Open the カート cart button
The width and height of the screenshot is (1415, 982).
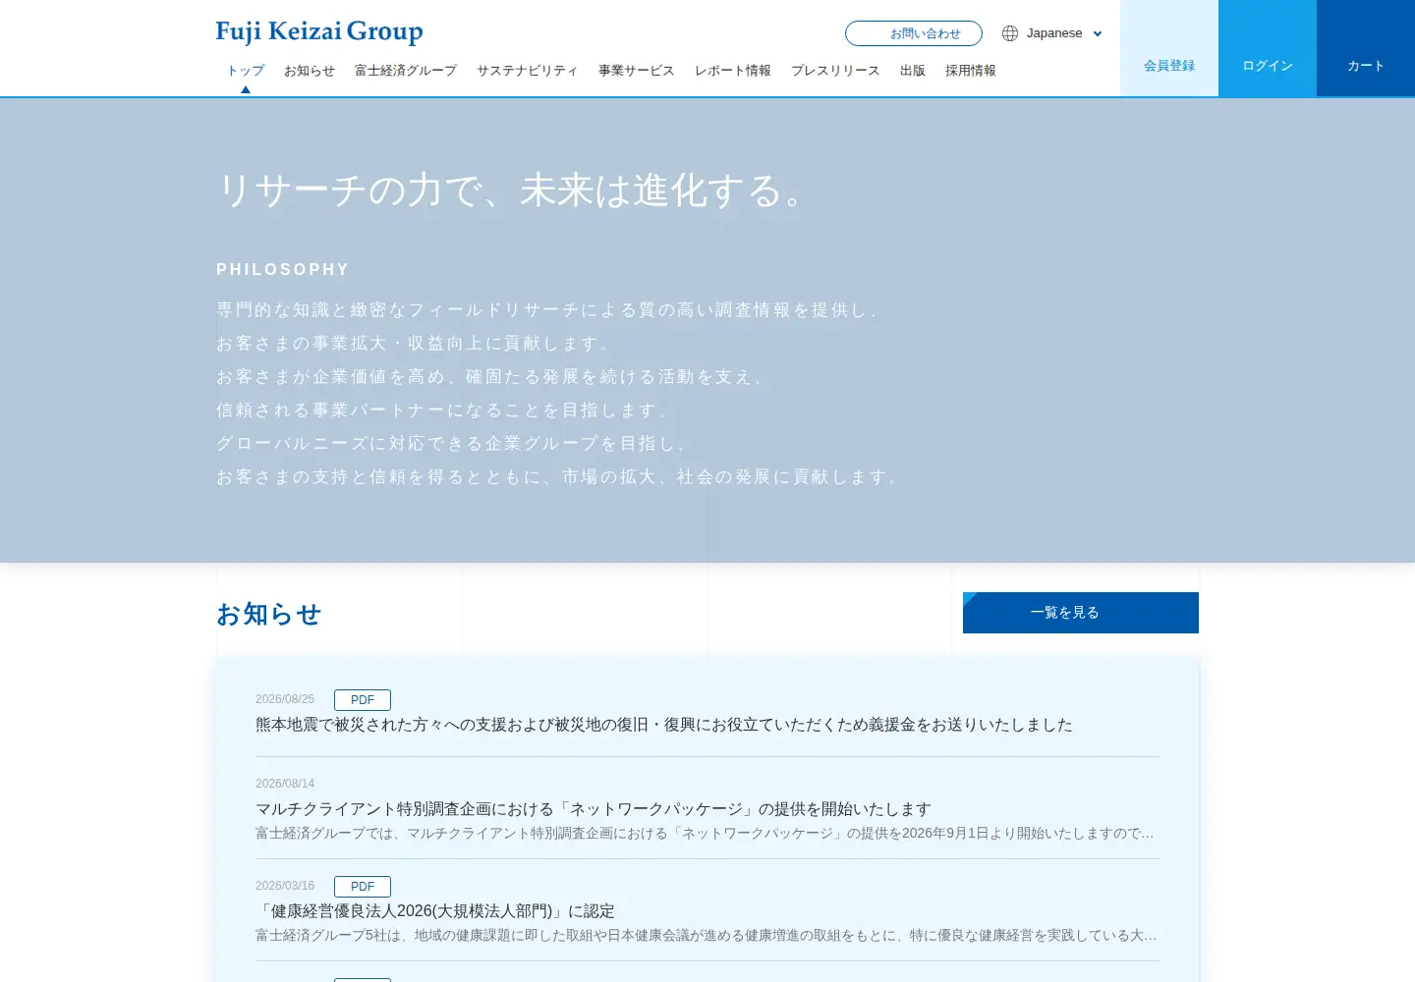click(x=1366, y=48)
